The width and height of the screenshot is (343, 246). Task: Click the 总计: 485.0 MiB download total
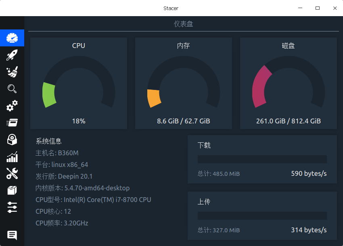point(219,174)
